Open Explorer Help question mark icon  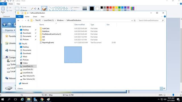[x=165, y=16]
